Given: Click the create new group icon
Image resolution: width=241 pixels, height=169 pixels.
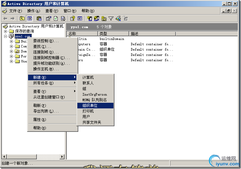Looking at the screenshot, I should pos(97,19).
